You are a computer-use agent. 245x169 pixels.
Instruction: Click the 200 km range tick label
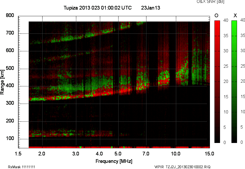pos(10,121)
